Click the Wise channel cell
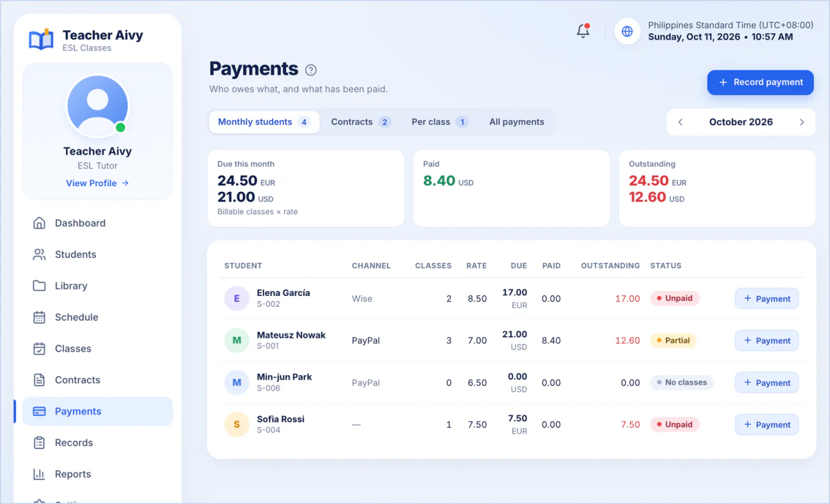830x504 pixels. pyautogui.click(x=362, y=299)
